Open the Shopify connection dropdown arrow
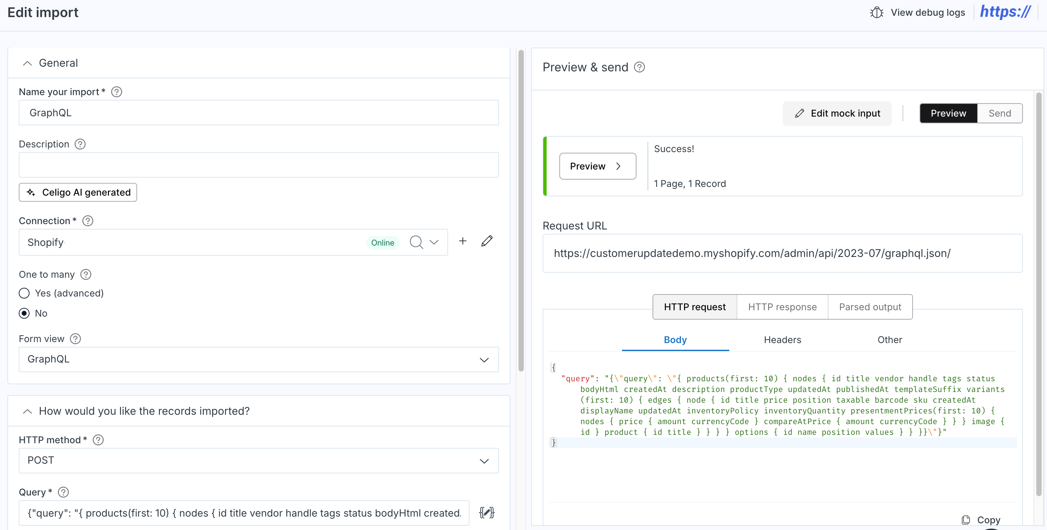1047x530 pixels. click(434, 242)
